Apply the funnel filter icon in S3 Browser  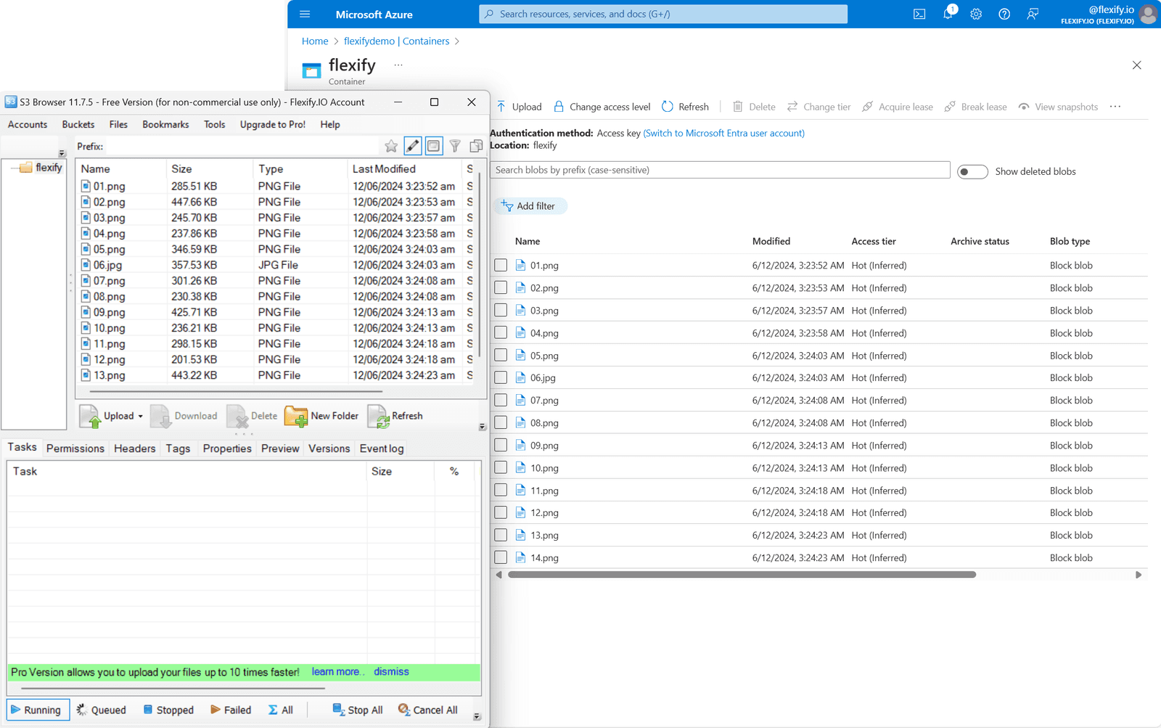455,146
